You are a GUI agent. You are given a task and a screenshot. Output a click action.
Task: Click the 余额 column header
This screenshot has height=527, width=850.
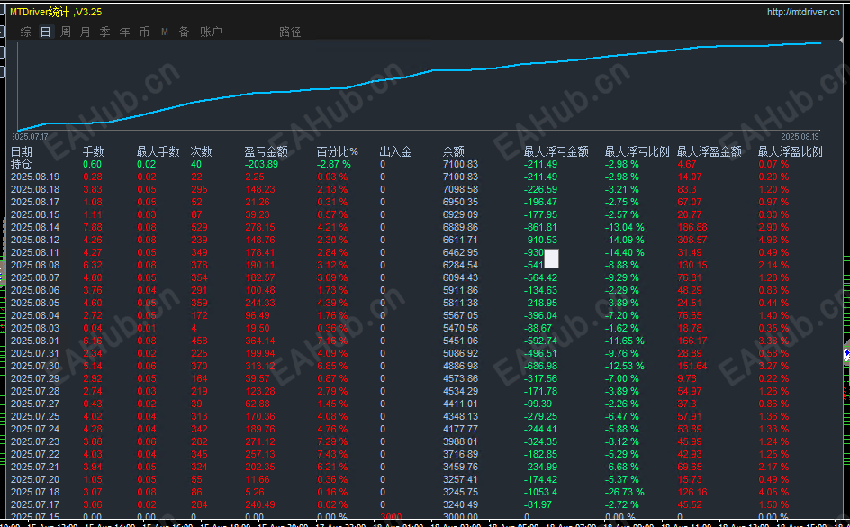[x=454, y=152]
